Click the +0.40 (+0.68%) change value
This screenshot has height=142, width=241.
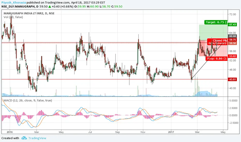click(62, 7)
